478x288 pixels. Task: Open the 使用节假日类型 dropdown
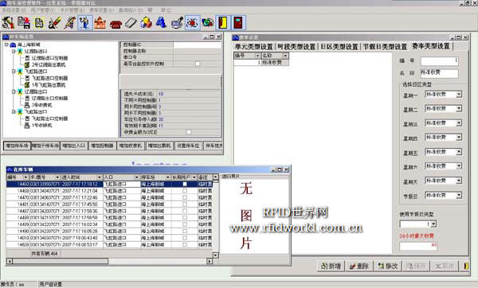point(433,224)
